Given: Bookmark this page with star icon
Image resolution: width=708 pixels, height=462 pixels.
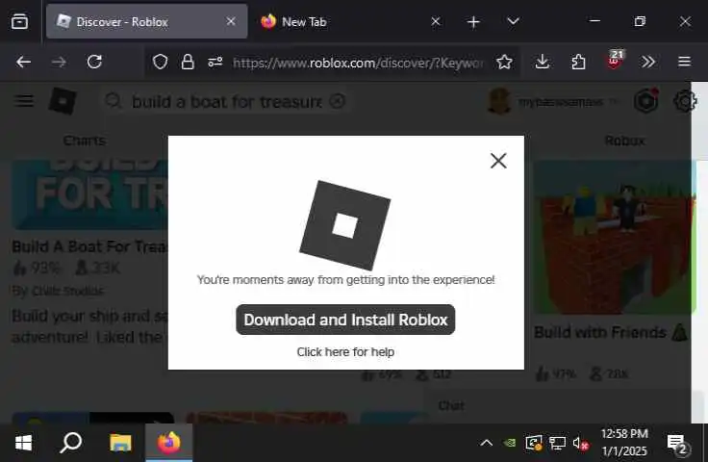Looking at the screenshot, I should coord(504,62).
